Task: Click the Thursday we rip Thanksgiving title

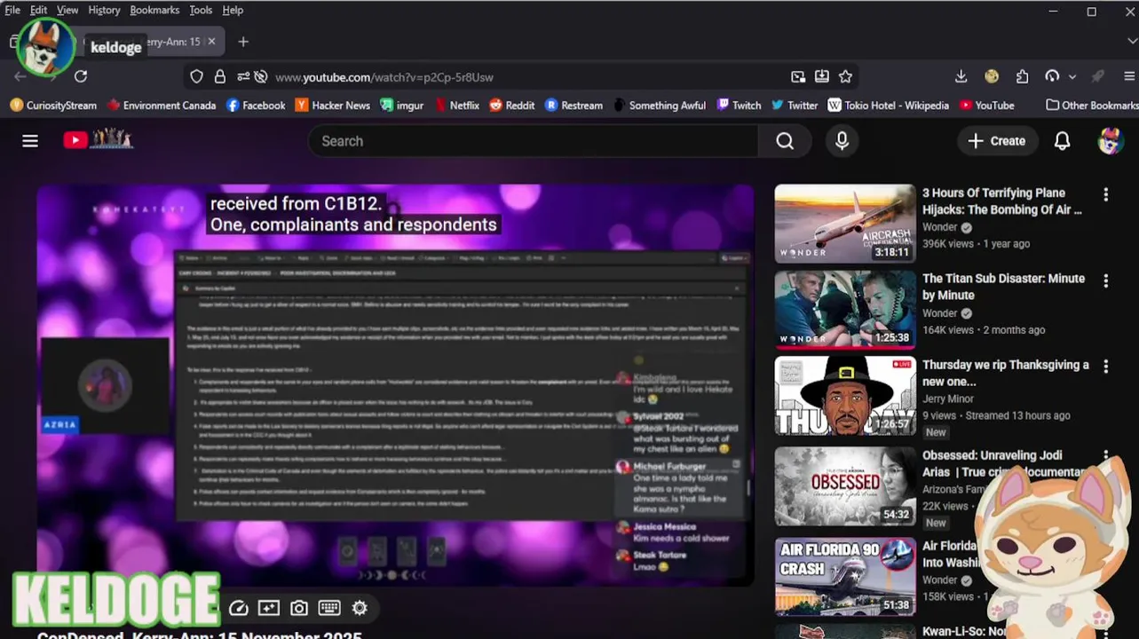Action: pyautogui.click(x=1006, y=373)
